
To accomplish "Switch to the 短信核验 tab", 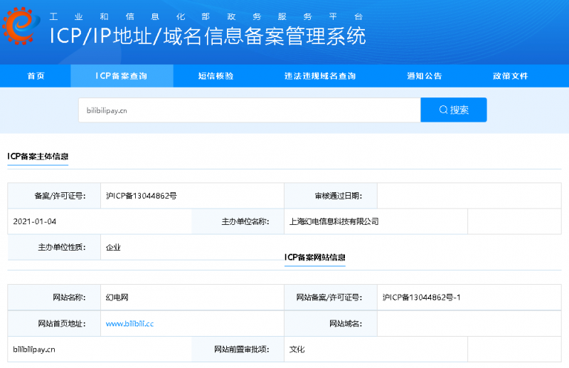I will tap(216, 76).
